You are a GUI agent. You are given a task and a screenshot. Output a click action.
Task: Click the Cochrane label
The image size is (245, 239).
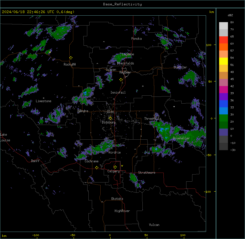coord(92,161)
